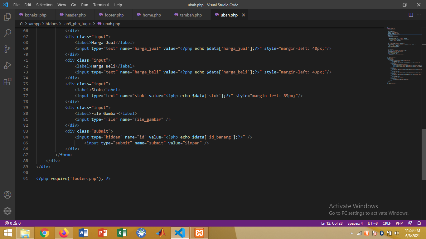The width and height of the screenshot is (426, 239).
Task: Open the Search view in activity bar
Action: pyautogui.click(x=7, y=33)
